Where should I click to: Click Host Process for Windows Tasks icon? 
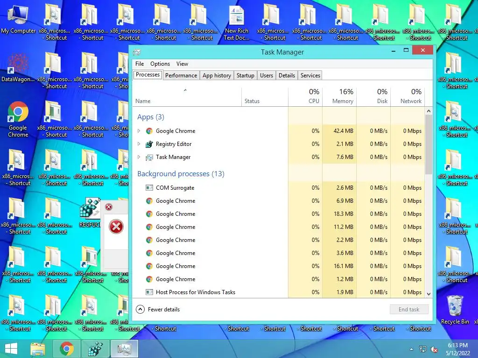[149, 292]
